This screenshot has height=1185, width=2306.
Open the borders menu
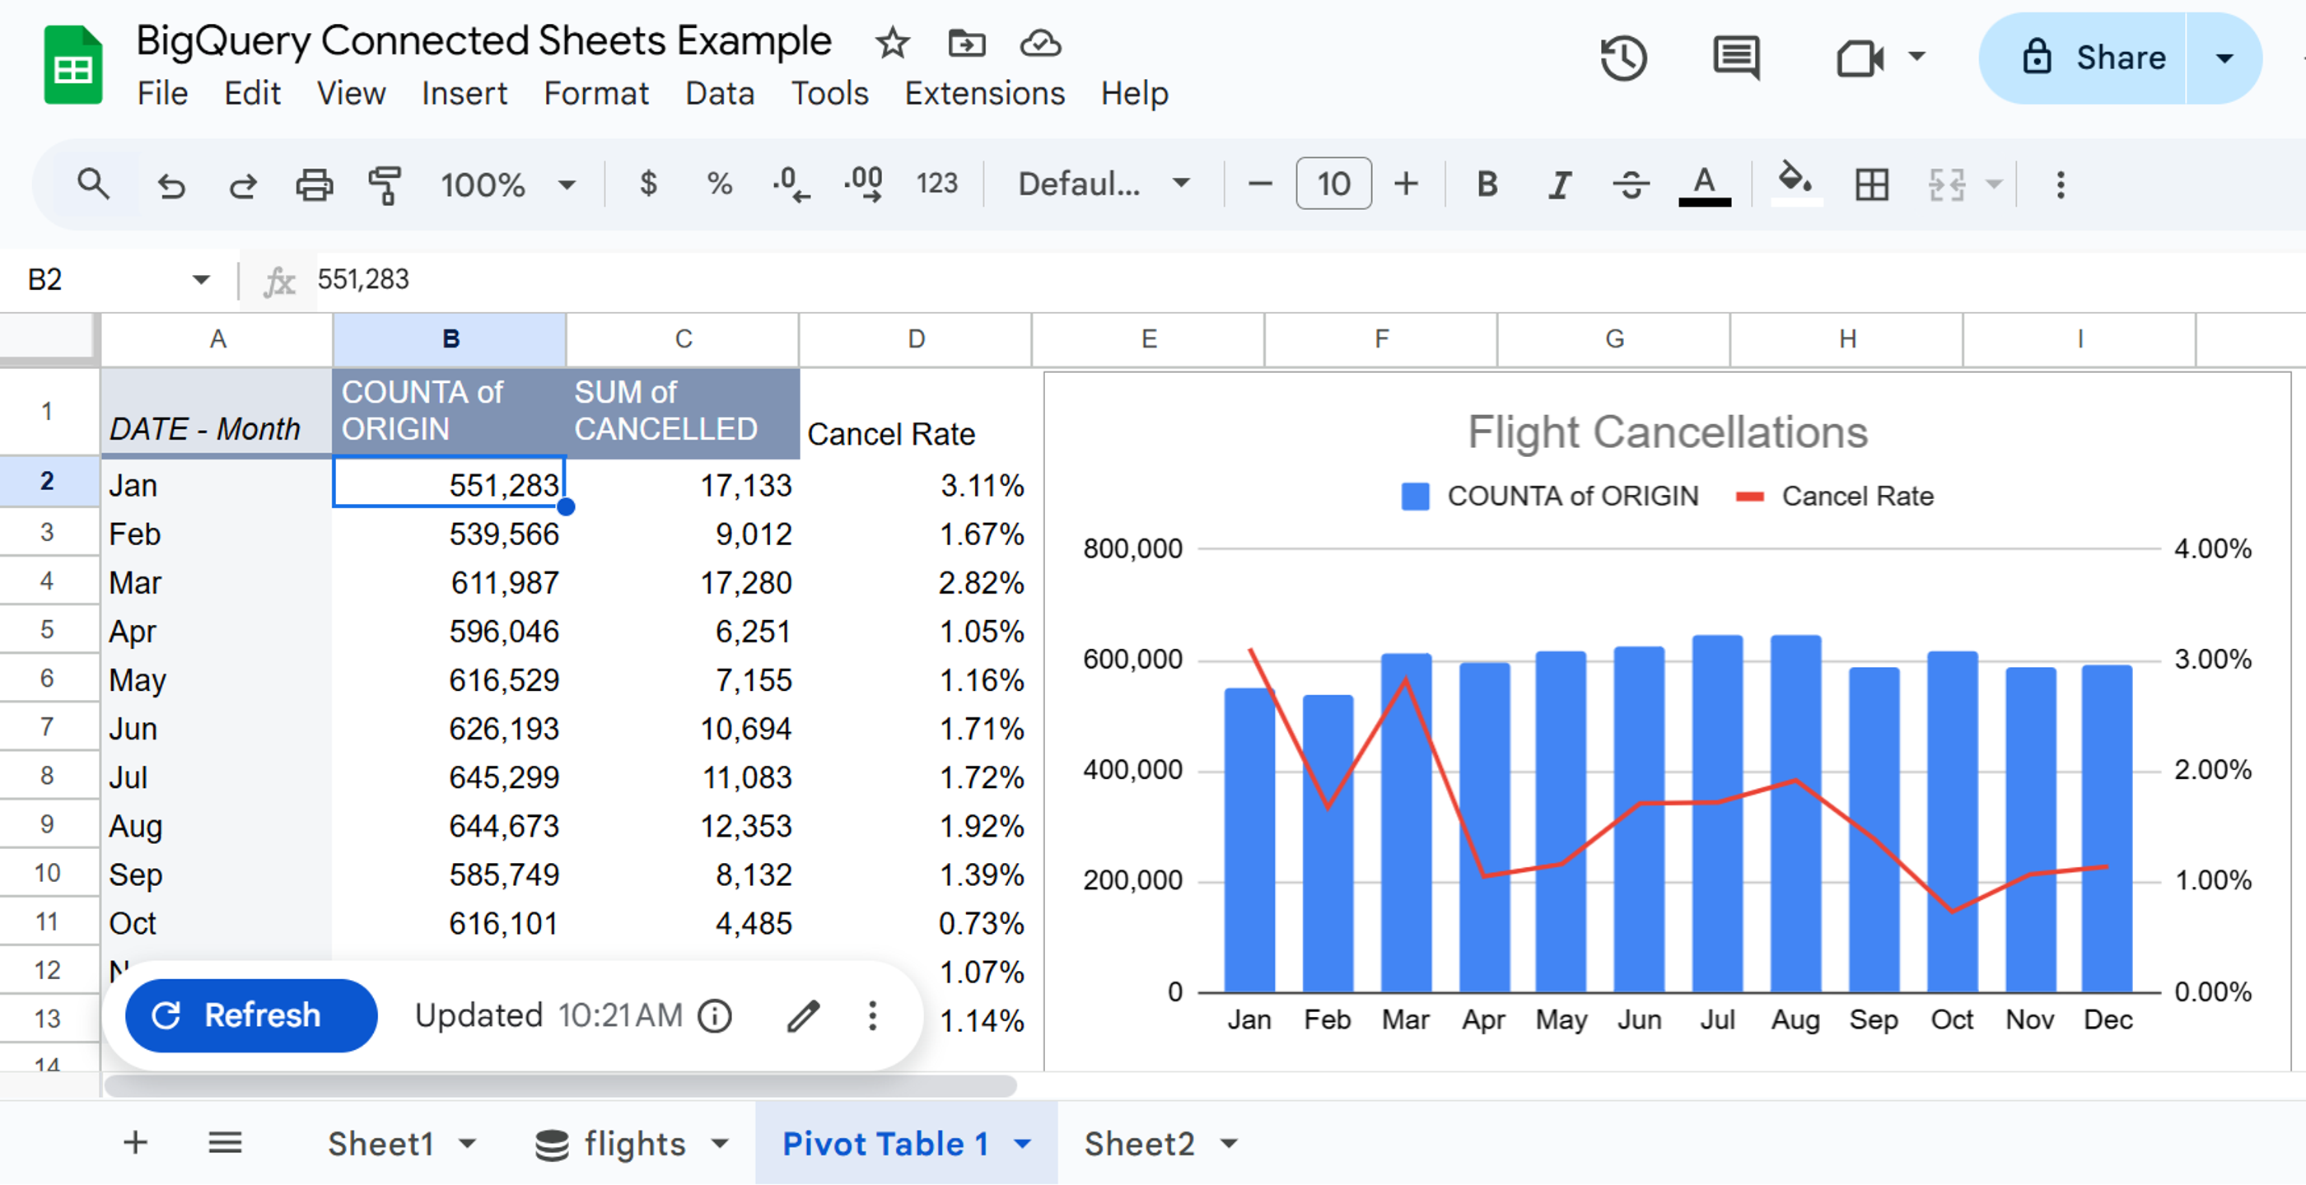click(x=1871, y=184)
